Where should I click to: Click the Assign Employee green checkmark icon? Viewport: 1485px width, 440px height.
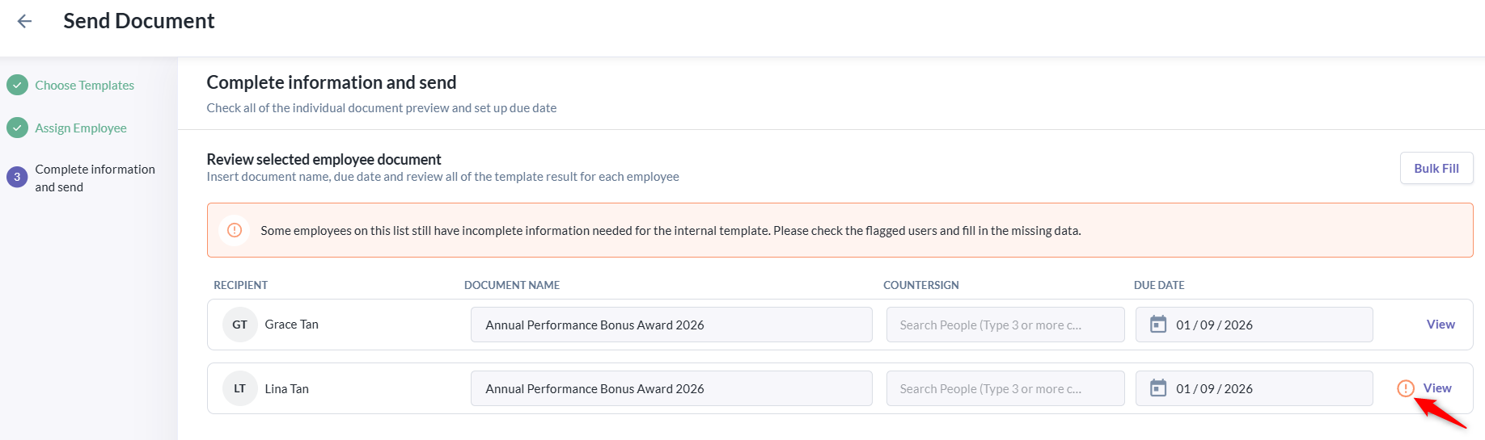(x=17, y=128)
